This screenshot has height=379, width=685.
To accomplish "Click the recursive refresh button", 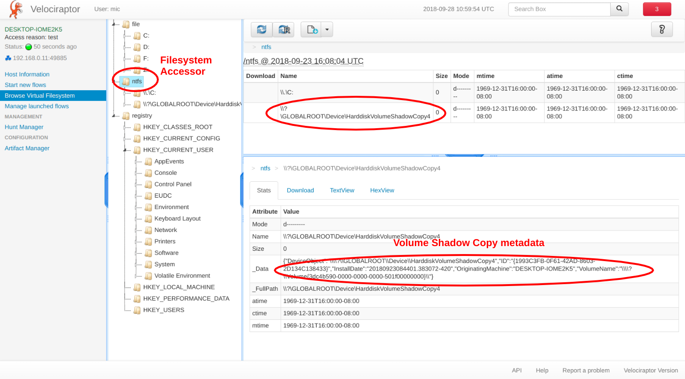I will (283, 30).
